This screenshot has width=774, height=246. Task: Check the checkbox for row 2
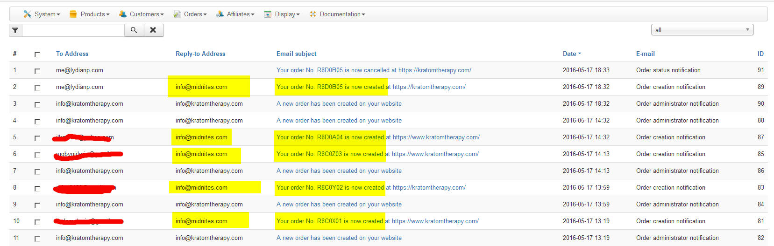[37, 88]
